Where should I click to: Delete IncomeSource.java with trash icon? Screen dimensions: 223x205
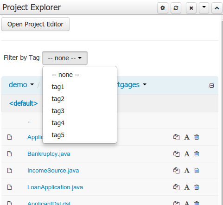[x=197, y=171]
